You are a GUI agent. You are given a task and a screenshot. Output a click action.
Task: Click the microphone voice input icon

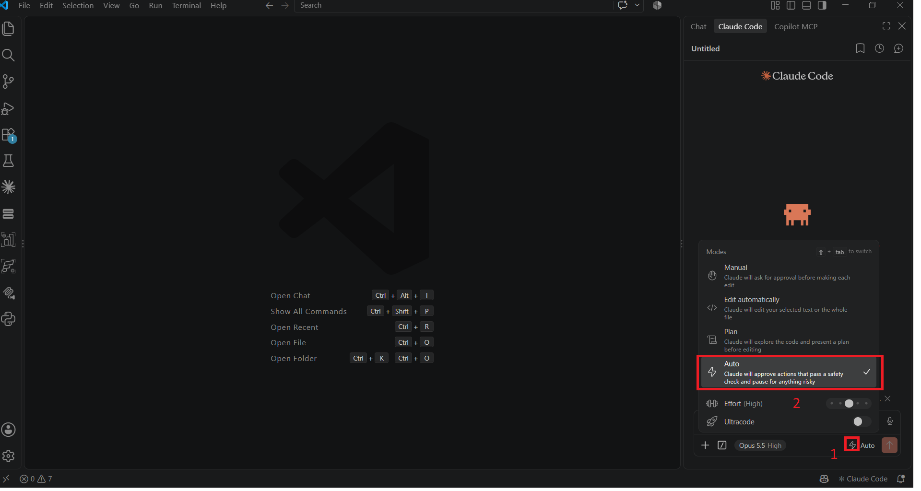[890, 421]
